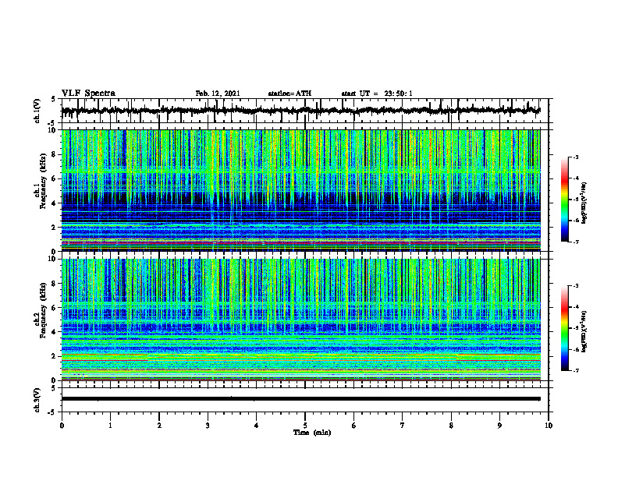
Task: Click the ch.1 "Frequency (kHz)" axis label
Action: click(43, 181)
